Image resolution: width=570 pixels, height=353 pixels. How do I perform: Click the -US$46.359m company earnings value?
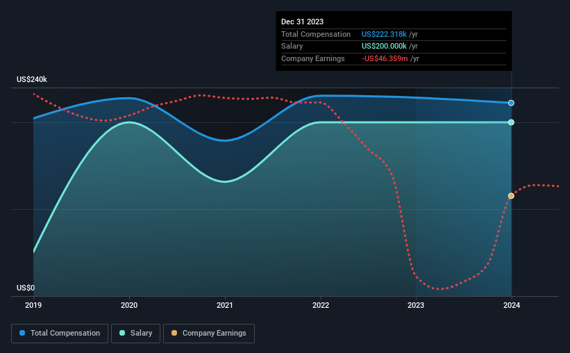pyautogui.click(x=385, y=58)
